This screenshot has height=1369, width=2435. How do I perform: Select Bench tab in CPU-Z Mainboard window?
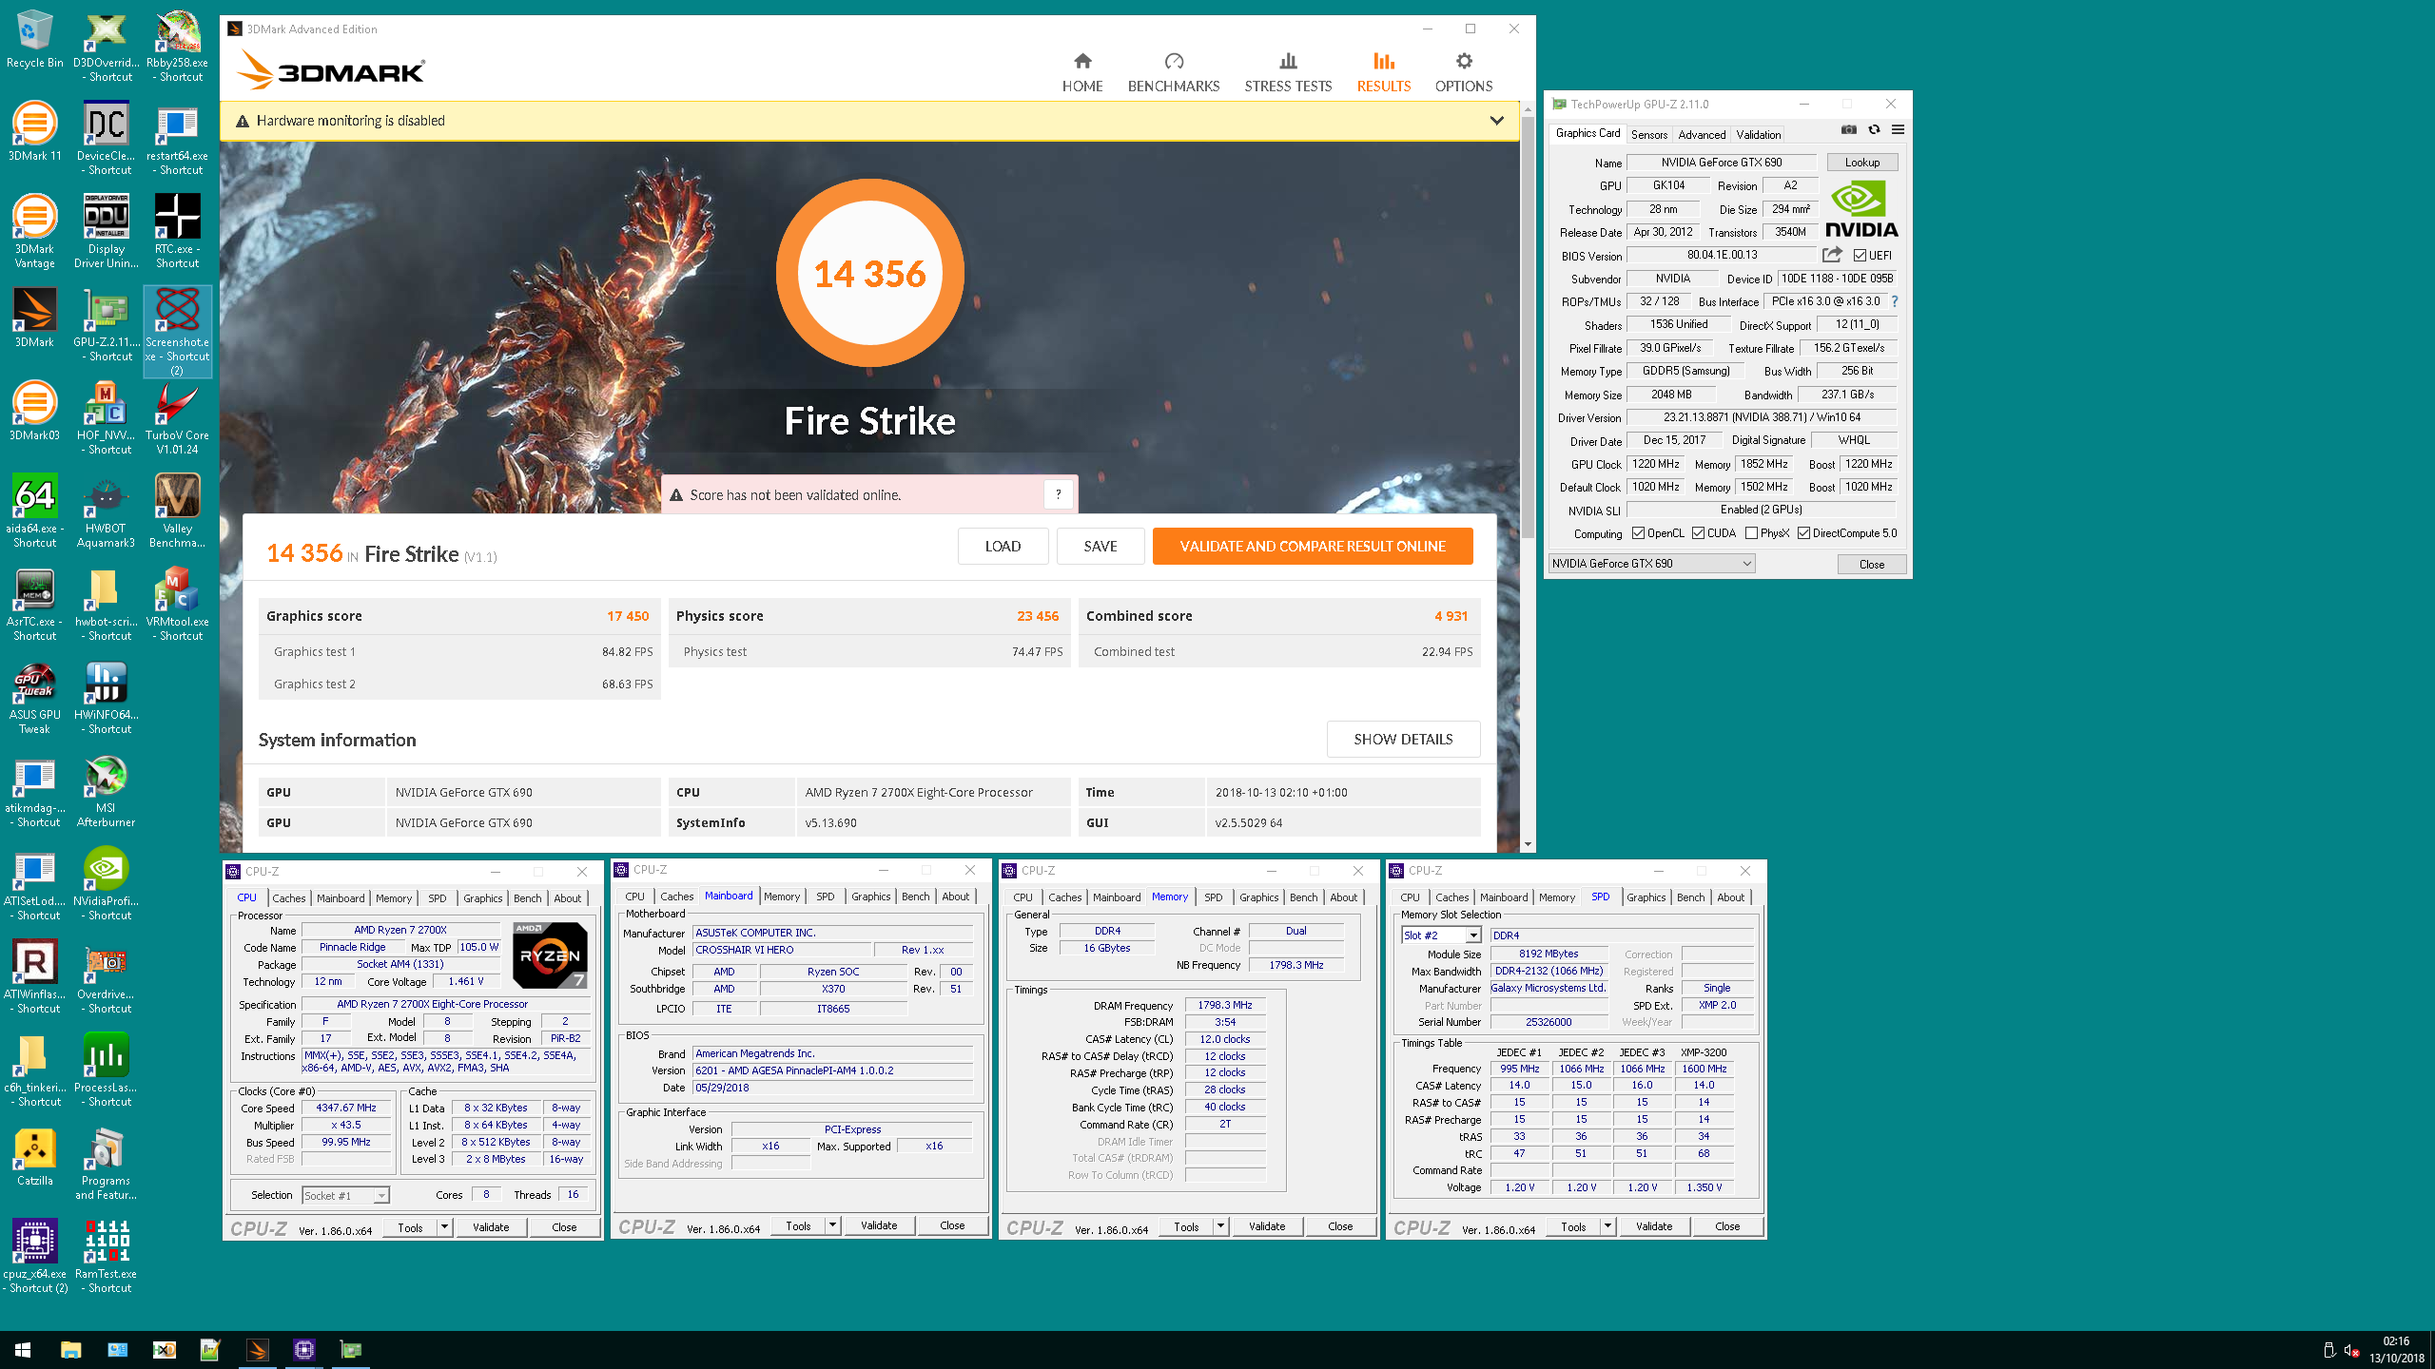pyautogui.click(x=916, y=897)
